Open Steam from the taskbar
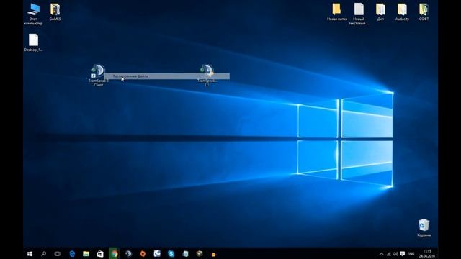 click(x=128, y=254)
